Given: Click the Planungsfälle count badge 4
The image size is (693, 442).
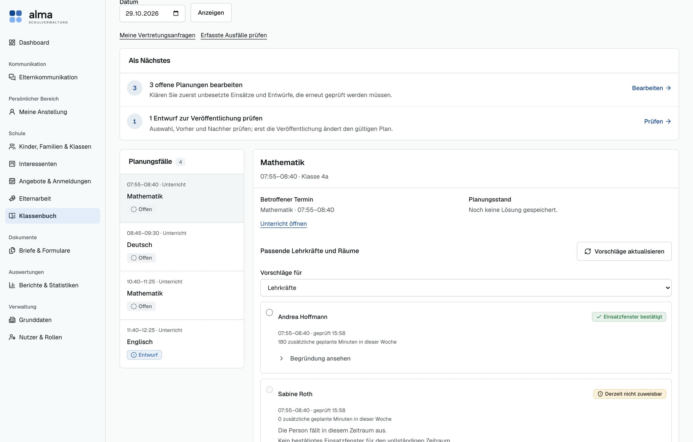Looking at the screenshot, I should (x=180, y=162).
